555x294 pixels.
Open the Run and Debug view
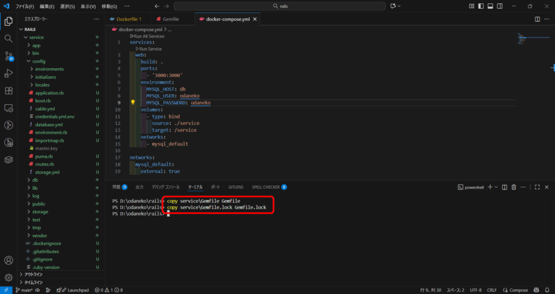coord(8,73)
